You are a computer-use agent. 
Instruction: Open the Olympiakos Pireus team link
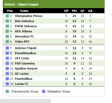(29, 16)
